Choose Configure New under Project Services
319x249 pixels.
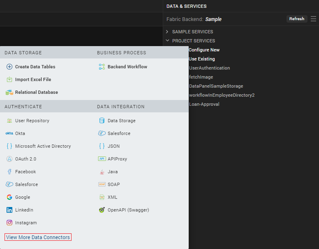click(x=204, y=50)
